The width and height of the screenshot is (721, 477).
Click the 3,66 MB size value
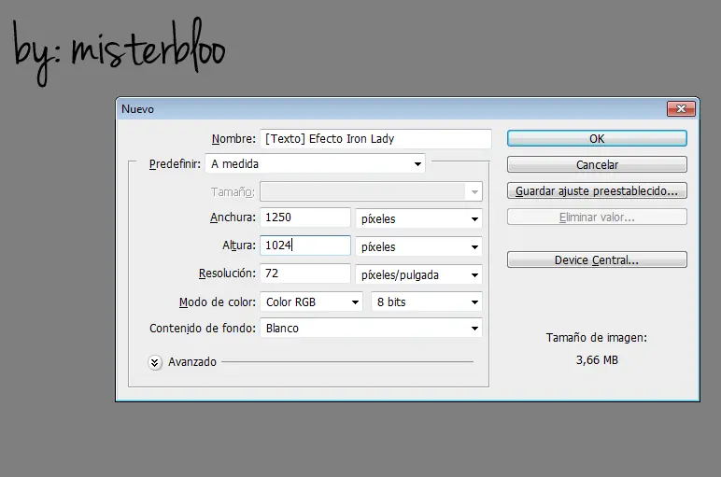pyautogui.click(x=597, y=359)
